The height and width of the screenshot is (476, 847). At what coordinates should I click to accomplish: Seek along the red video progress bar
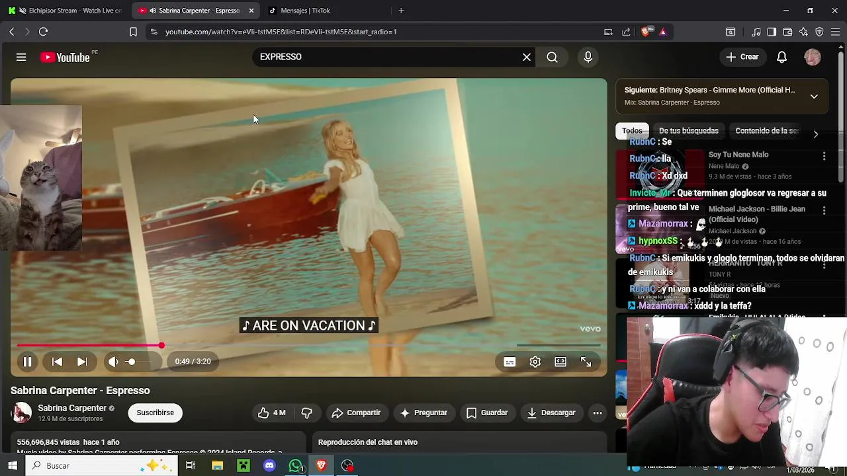point(308,345)
